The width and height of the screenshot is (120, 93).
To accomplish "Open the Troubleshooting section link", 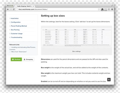I will point(16,38).
